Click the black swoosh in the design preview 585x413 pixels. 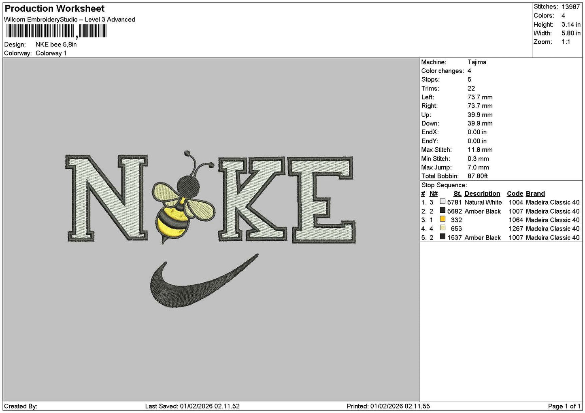click(204, 281)
